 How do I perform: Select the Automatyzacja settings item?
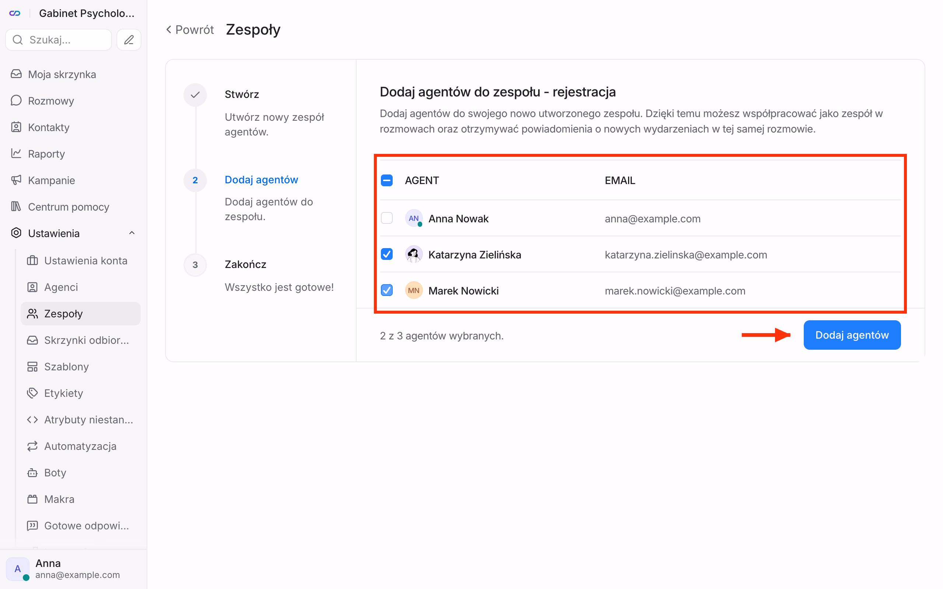pos(80,446)
